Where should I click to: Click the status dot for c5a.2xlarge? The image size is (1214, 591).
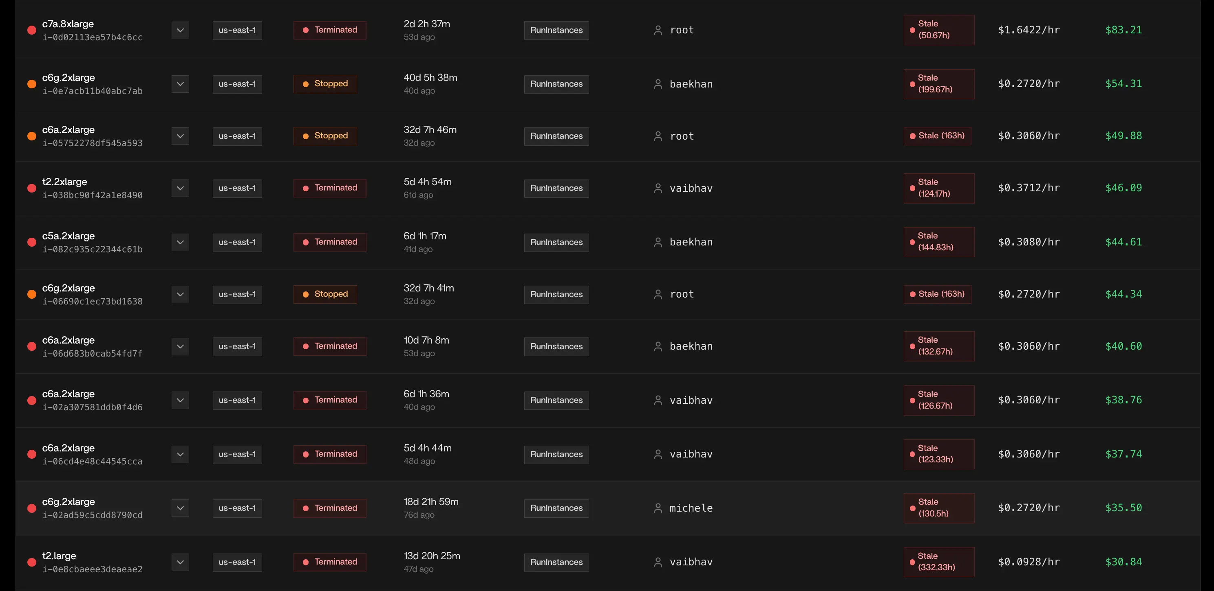(x=31, y=242)
